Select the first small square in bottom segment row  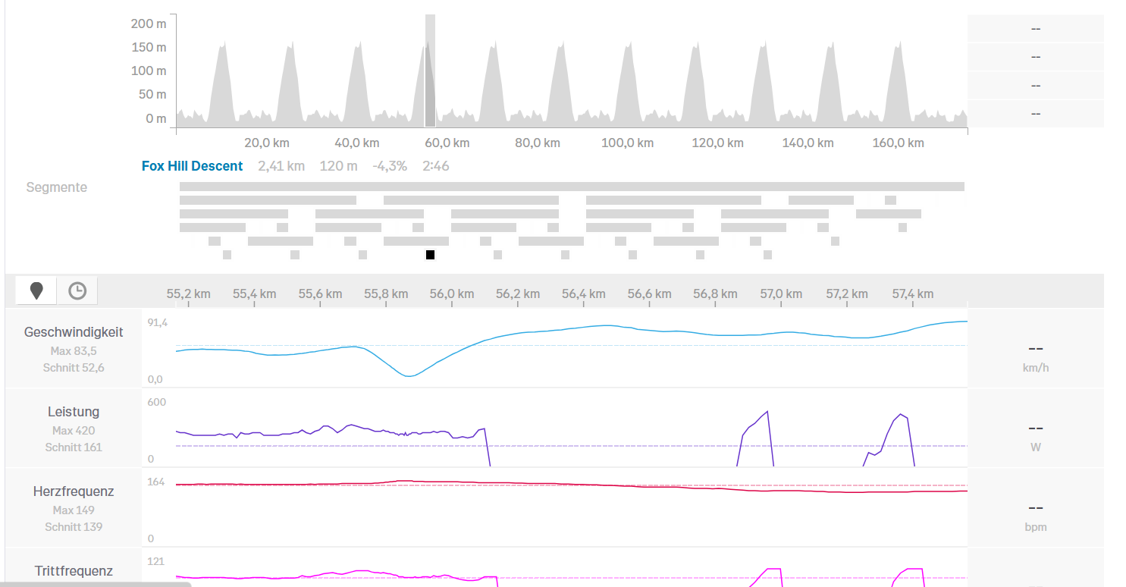tap(227, 255)
